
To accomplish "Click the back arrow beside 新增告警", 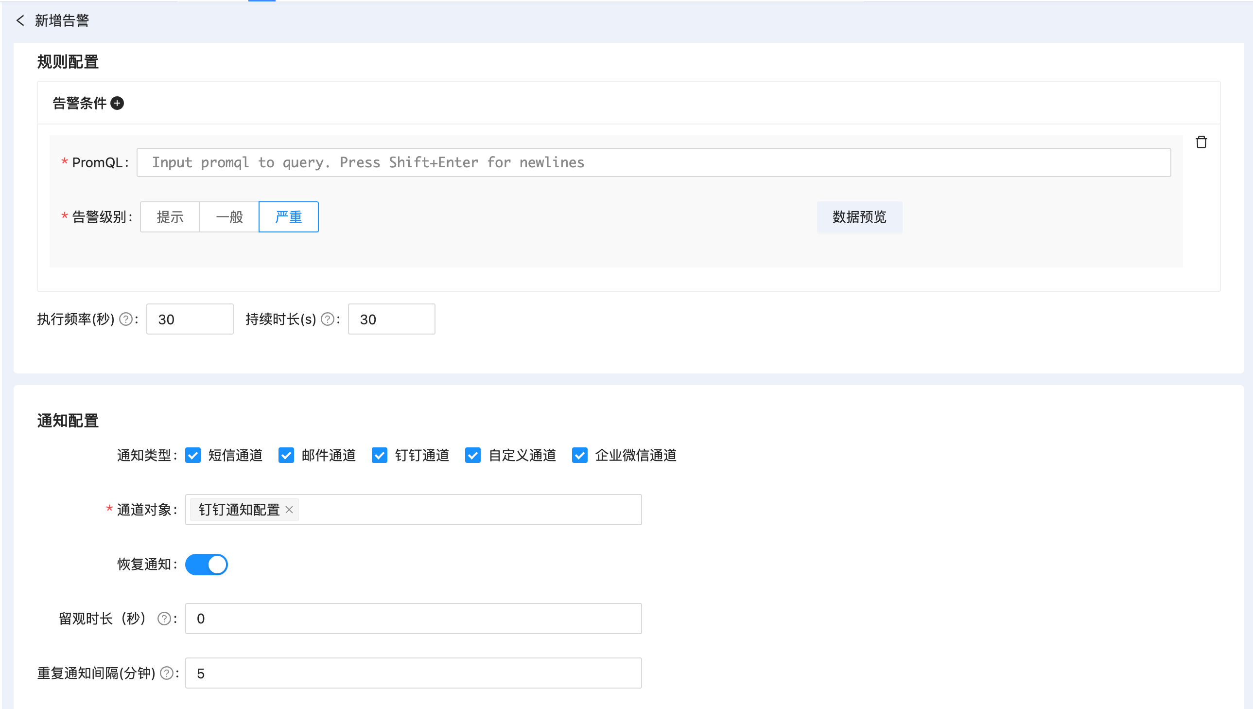I will coord(20,20).
